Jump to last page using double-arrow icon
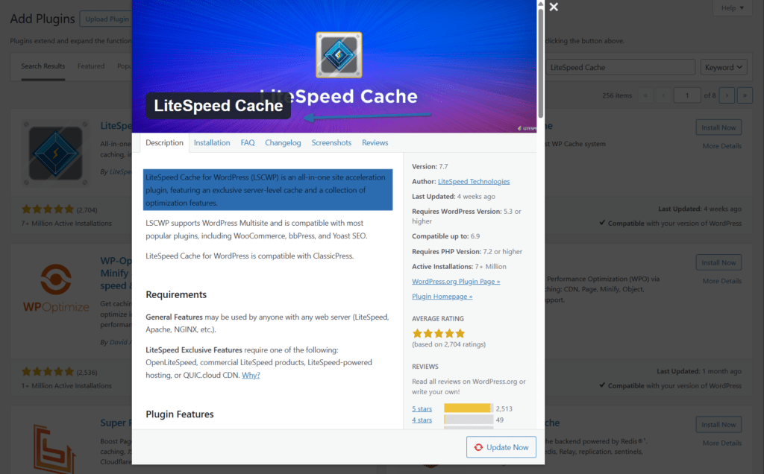Image resolution: width=764 pixels, height=474 pixels. pos(745,95)
